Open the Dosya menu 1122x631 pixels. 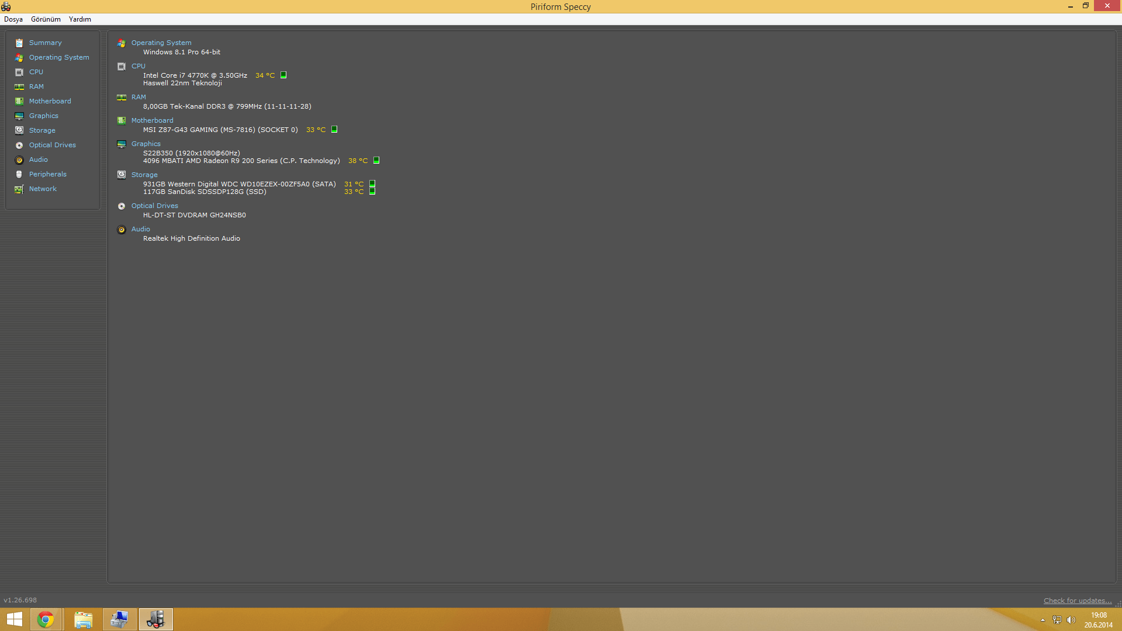pos(13,19)
